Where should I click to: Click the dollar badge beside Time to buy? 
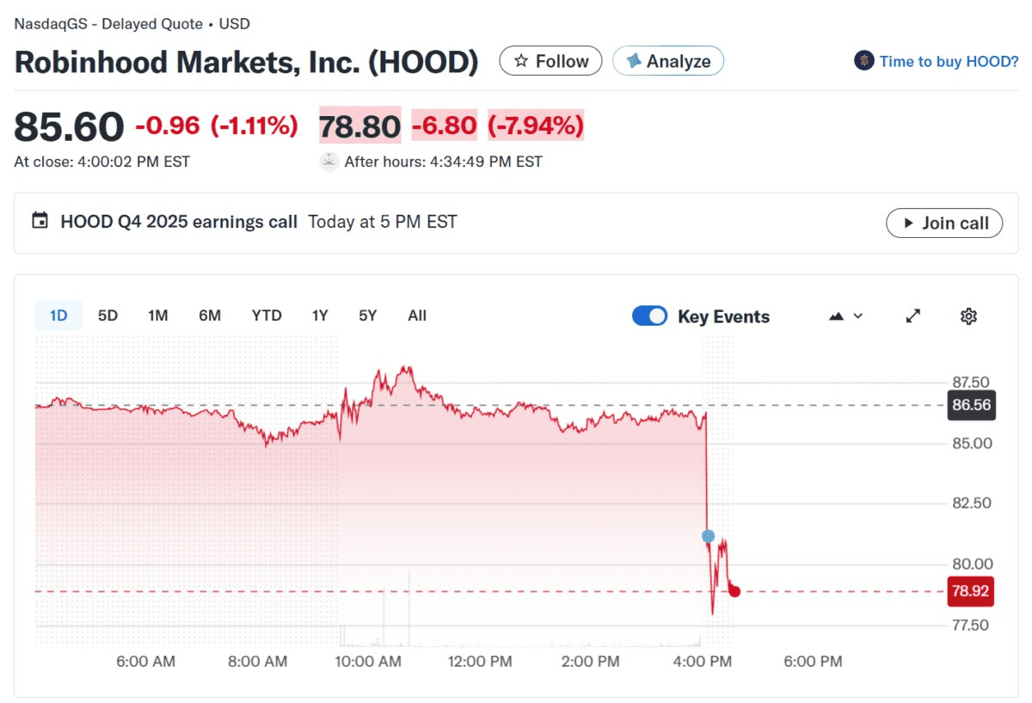[863, 61]
